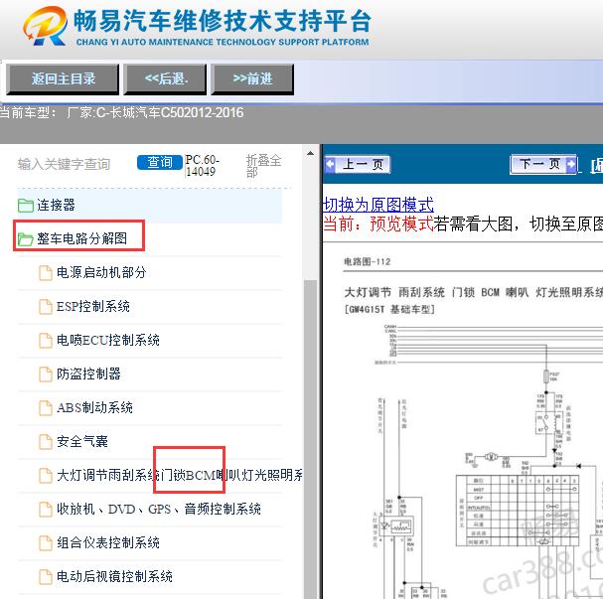Click document icon beside 电动后视镜控制系统

[46, 577]
